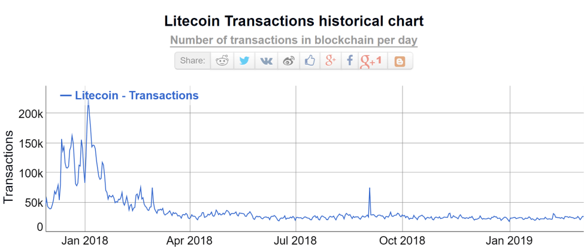Share the chart on Twitter
Screen dimensions: 587x247
(x=244, y=61)
